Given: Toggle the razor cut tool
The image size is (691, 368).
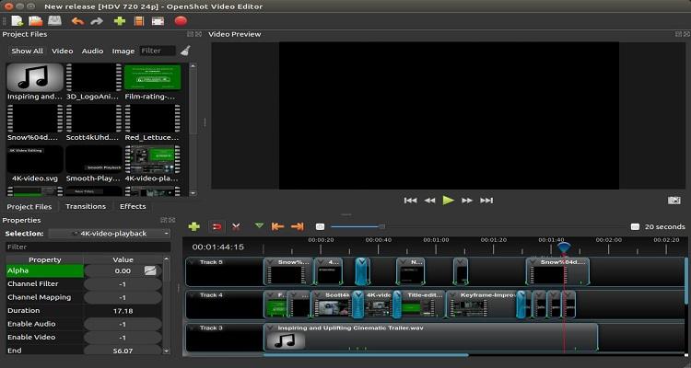Looking at the screenshot, I should pos(236,226).
